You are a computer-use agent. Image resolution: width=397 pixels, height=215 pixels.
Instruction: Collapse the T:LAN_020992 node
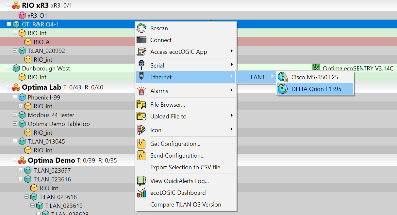15,51
